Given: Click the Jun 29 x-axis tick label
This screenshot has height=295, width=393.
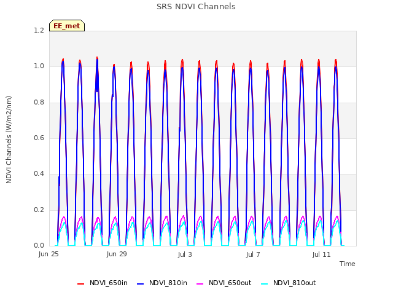Looking at the screenshot, I should 117,254.
